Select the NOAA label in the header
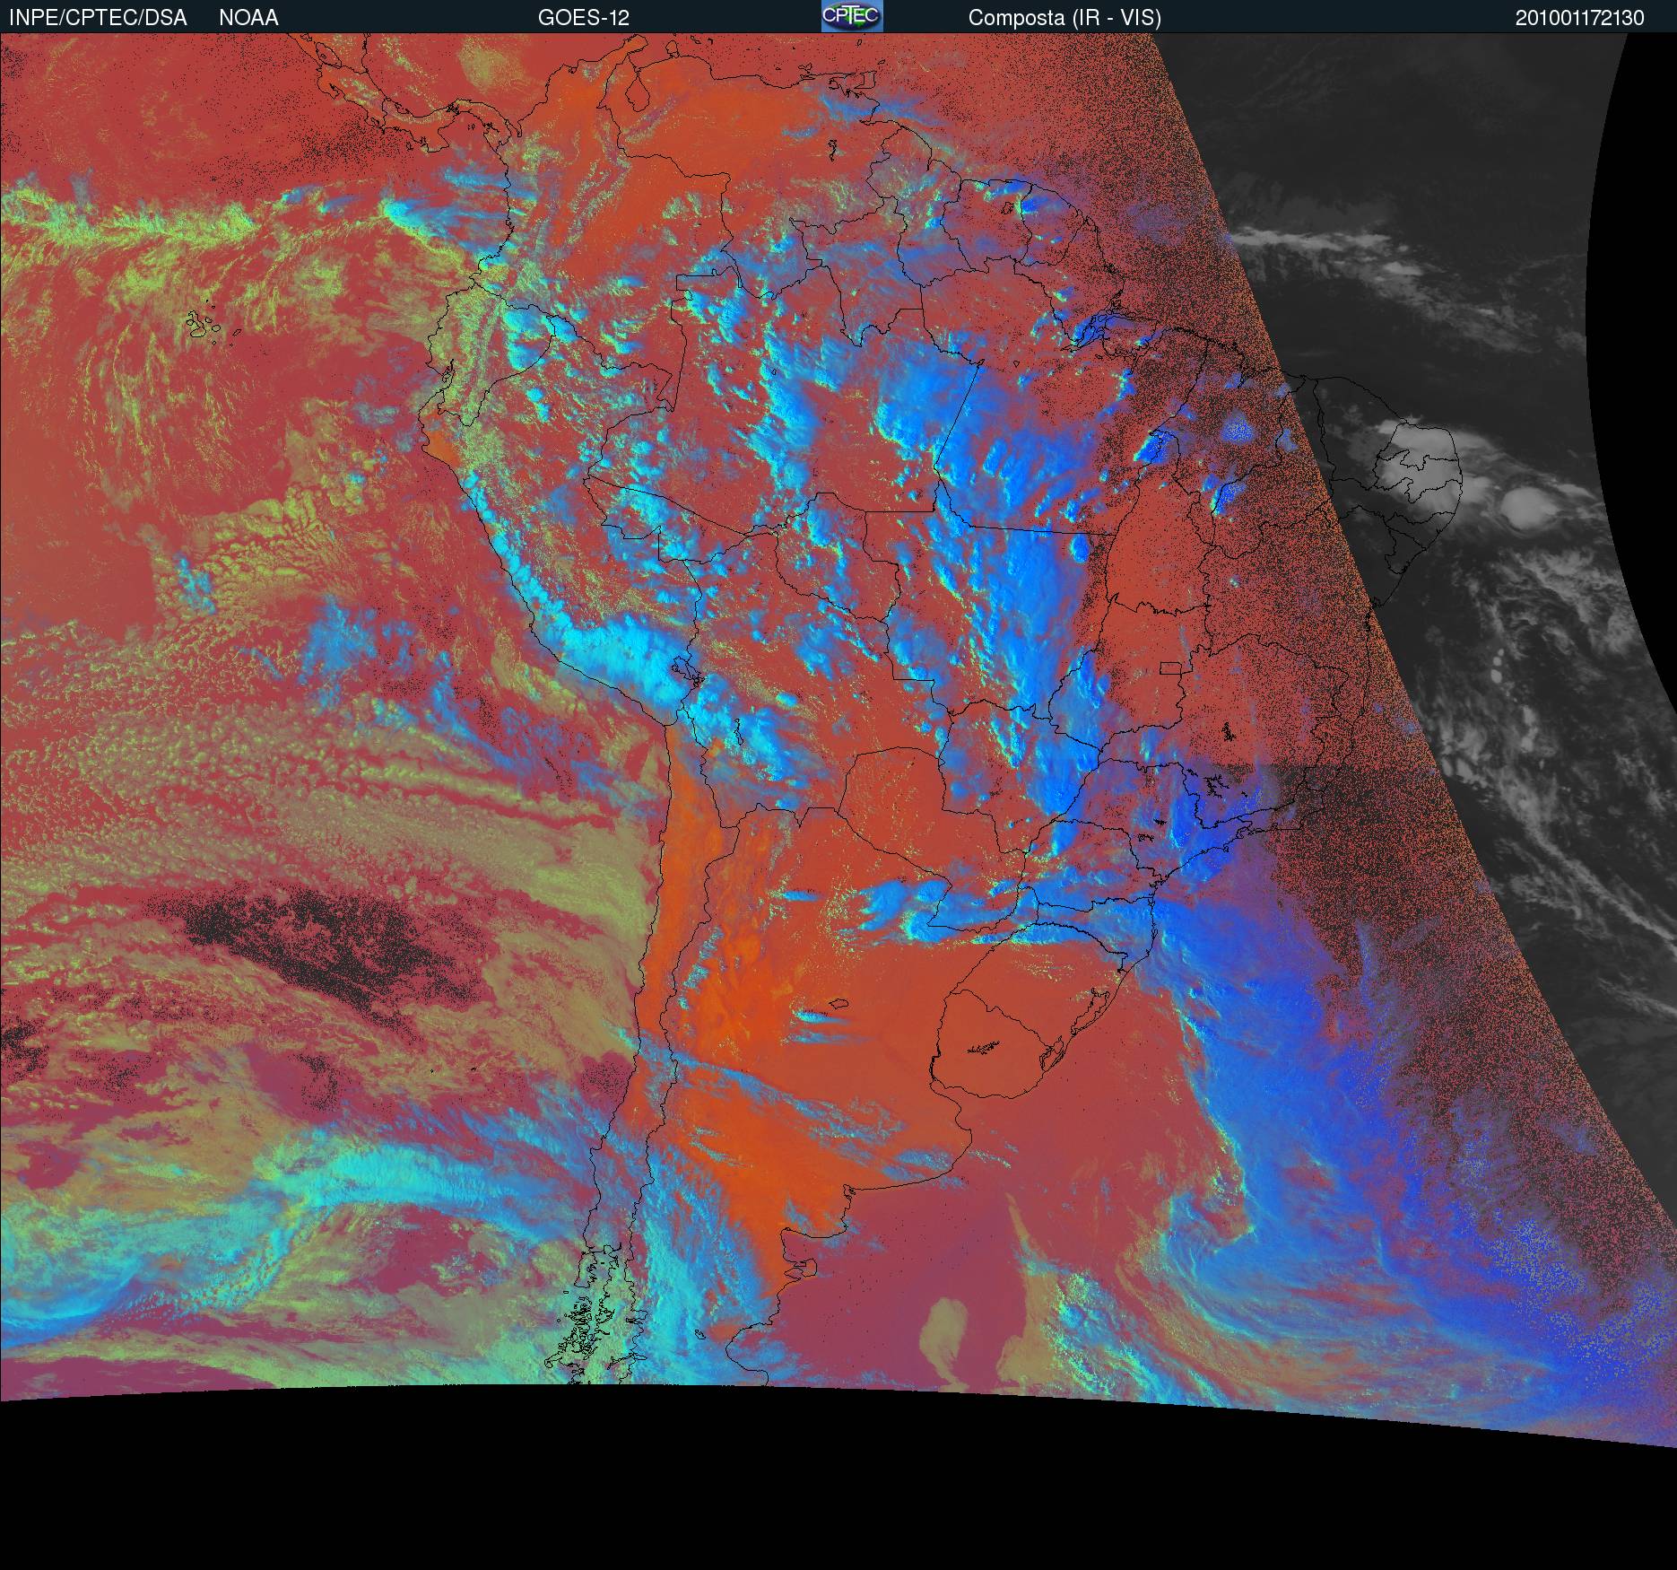This screenshot has width=1677, height=1570. click(248, 18)
